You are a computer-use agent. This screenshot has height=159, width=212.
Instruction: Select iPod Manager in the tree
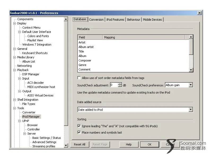31,117
